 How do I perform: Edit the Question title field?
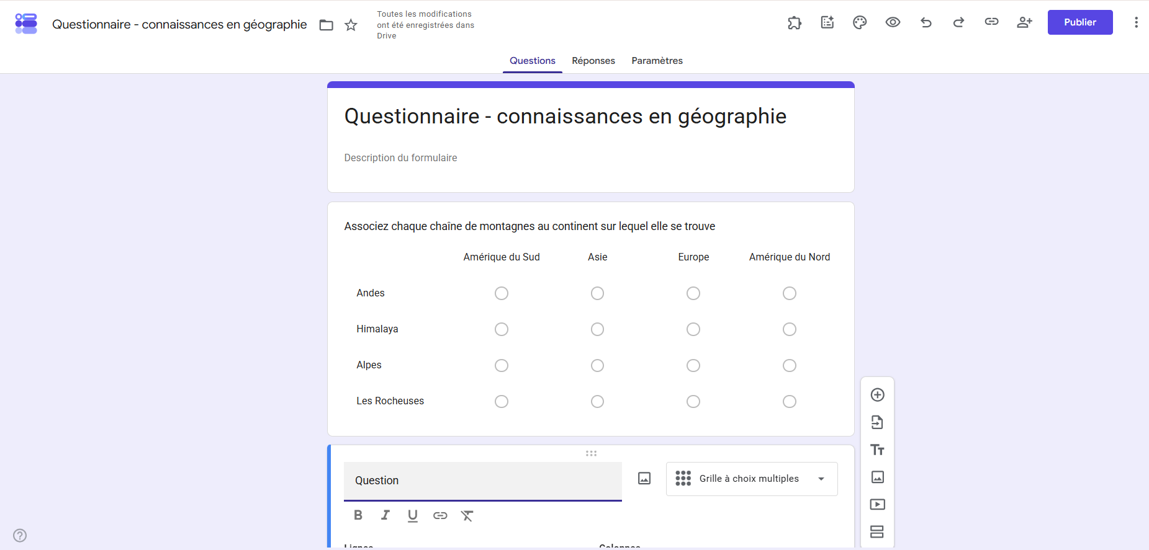[483, 481]
